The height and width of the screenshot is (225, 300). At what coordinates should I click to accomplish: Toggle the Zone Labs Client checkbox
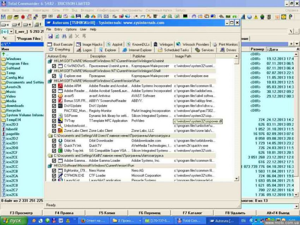click(x=54, y=131)
